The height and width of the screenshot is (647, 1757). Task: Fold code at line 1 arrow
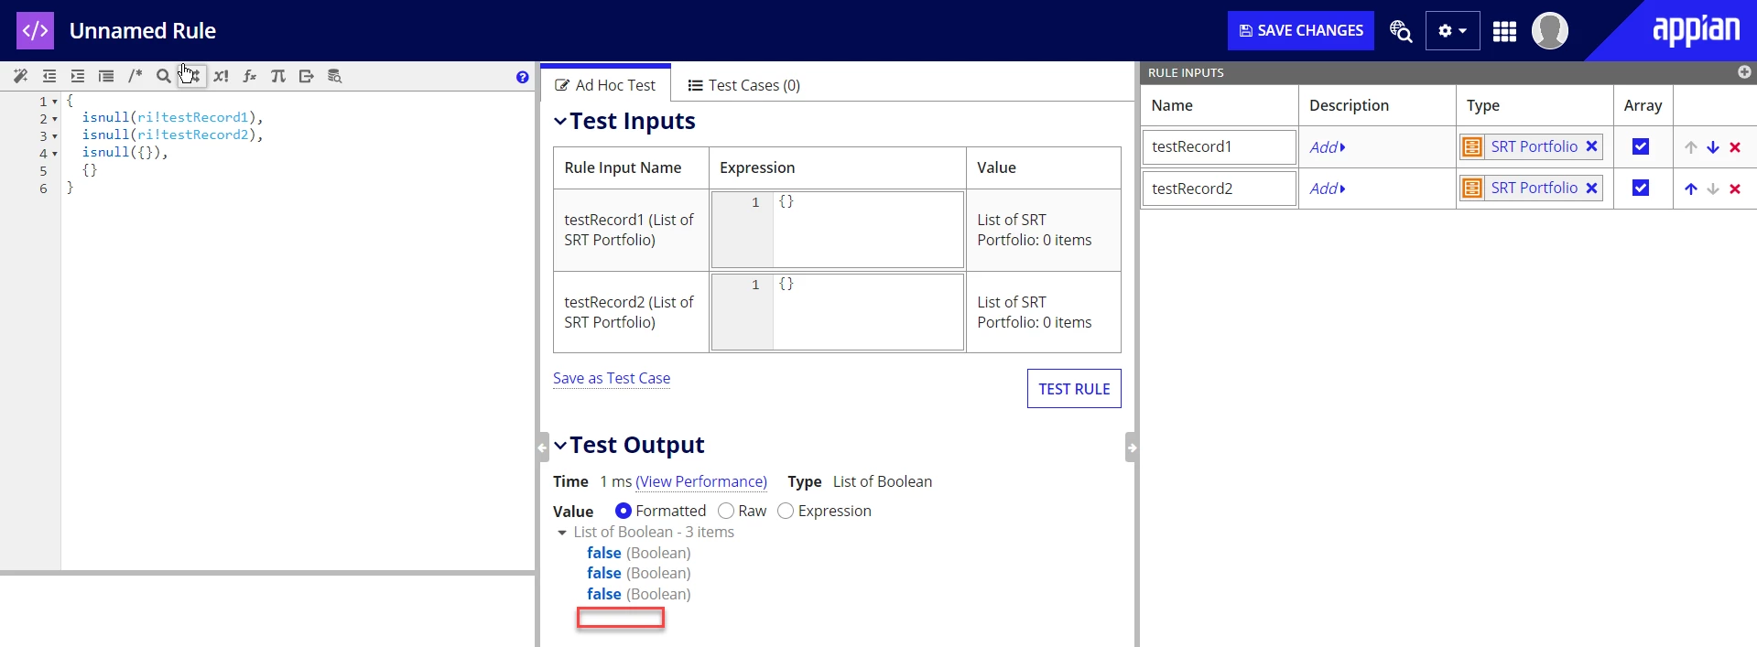55,102
